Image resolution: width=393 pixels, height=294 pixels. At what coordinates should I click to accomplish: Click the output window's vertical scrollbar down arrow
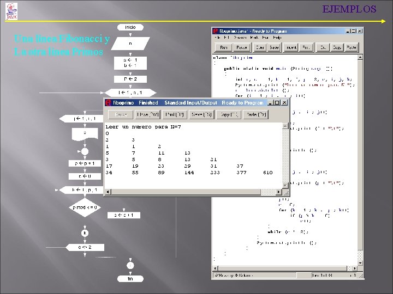pyautogui.click(x=285, y=185)
